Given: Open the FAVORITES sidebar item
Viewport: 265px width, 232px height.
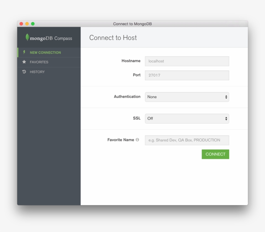Looking at the screenshot, I should (49, 62).
